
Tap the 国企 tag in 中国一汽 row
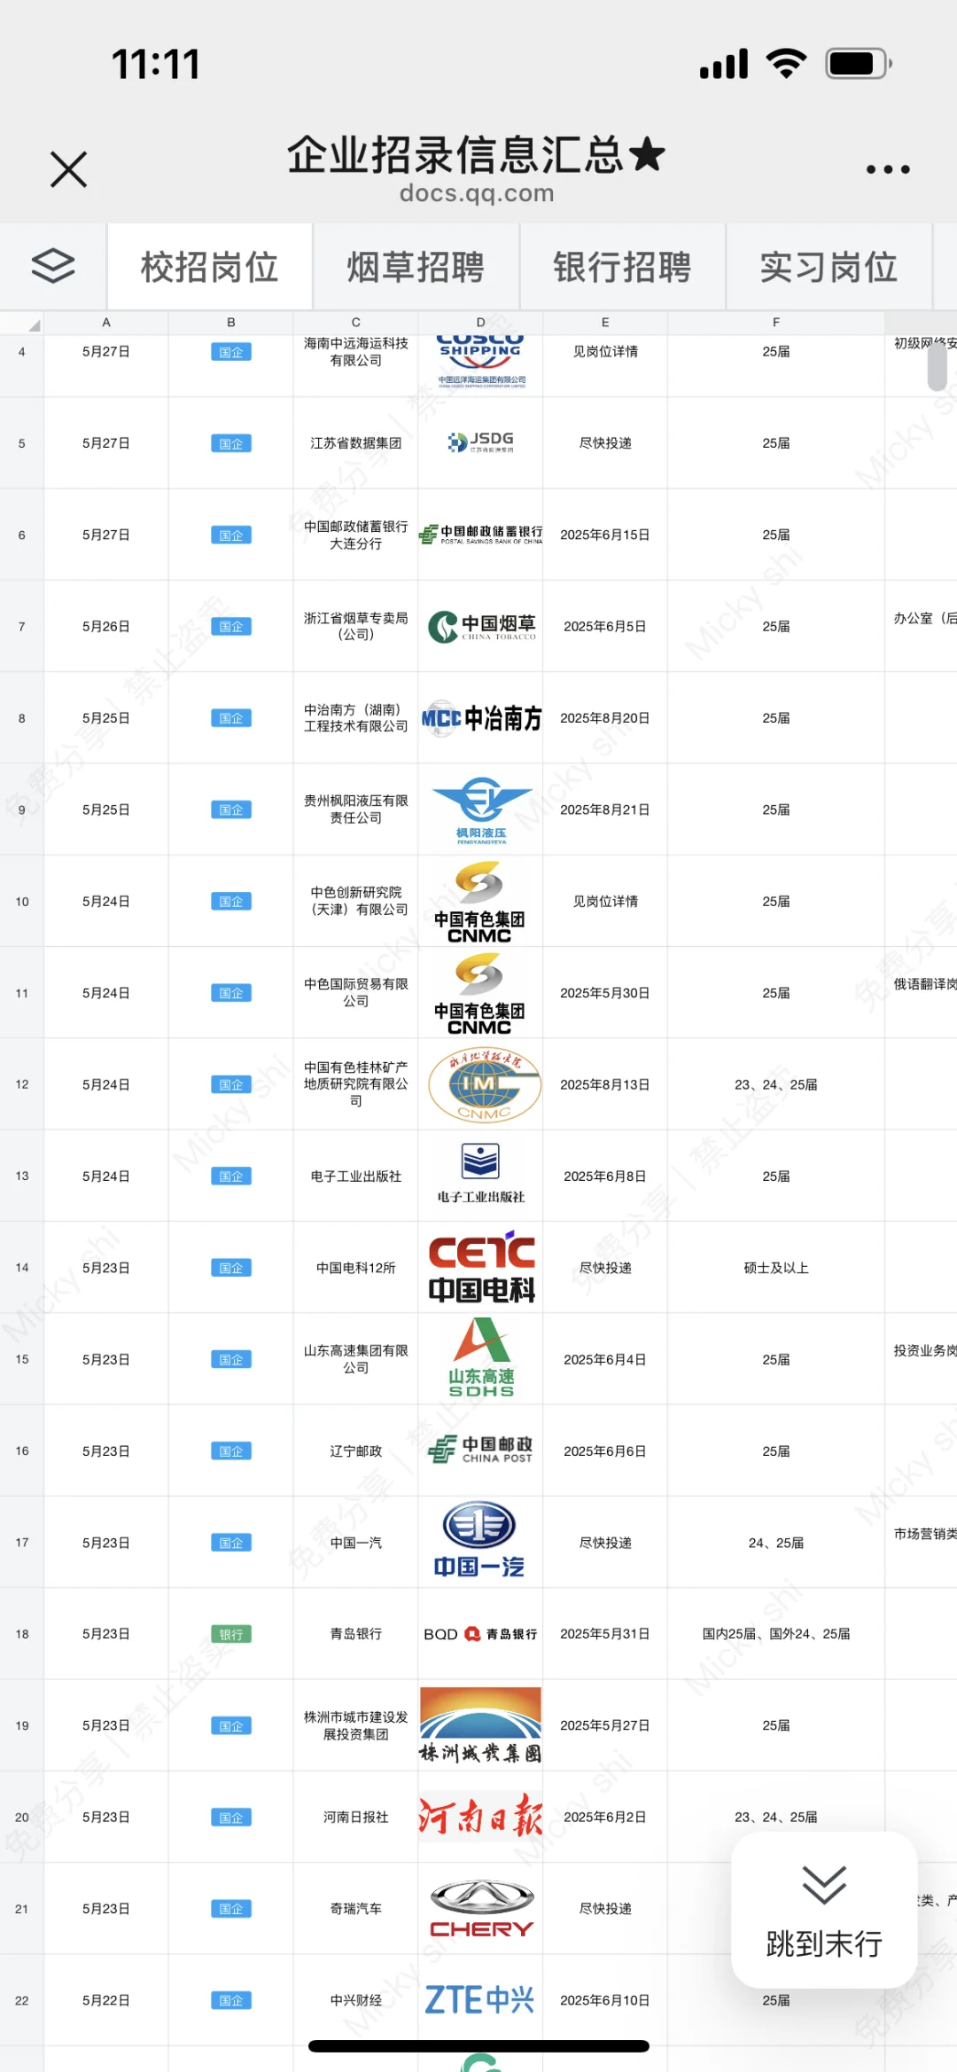(231, 1543)
